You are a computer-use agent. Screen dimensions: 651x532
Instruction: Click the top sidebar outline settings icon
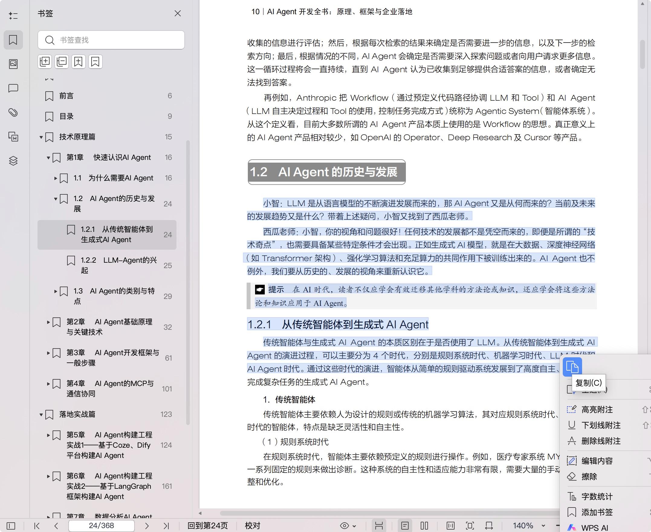[13, 16]
